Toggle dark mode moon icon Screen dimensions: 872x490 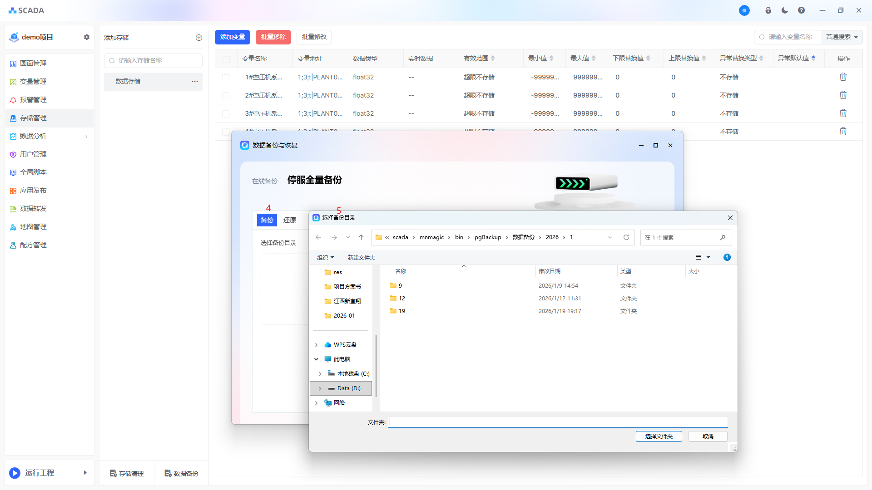pyautogui.click(x=785, y=10)
